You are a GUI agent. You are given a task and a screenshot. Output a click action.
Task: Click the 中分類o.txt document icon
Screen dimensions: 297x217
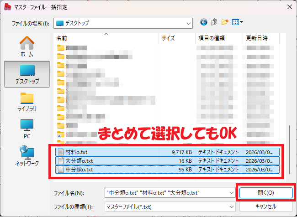pyautogui.click(x=61, y=170)
